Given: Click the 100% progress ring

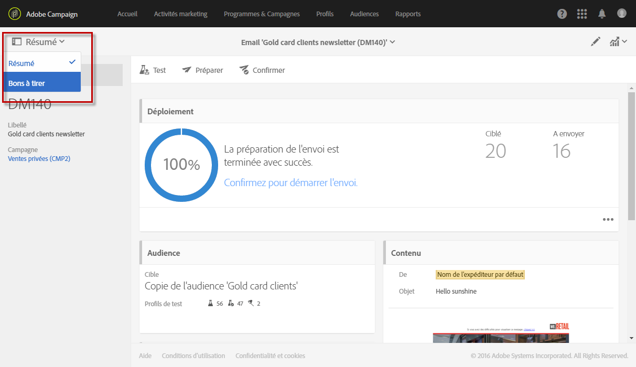Looking at the screenshot, I should click(x=181, y=165).
